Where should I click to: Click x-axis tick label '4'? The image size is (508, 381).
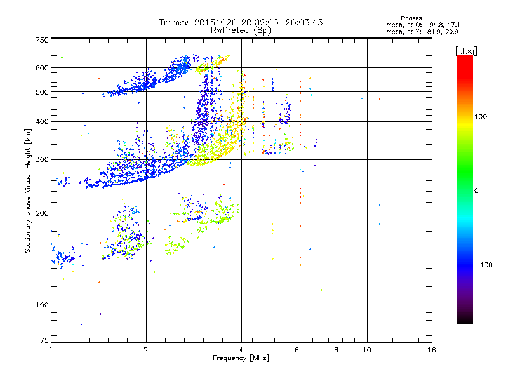[x=241, y=350]
